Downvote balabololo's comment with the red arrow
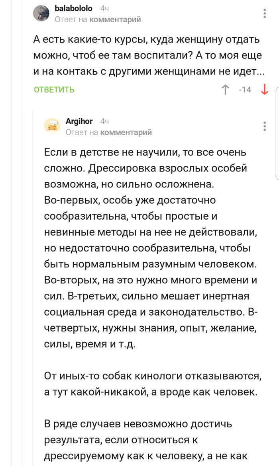The image size is (279, 466). (x=264, y=90)
